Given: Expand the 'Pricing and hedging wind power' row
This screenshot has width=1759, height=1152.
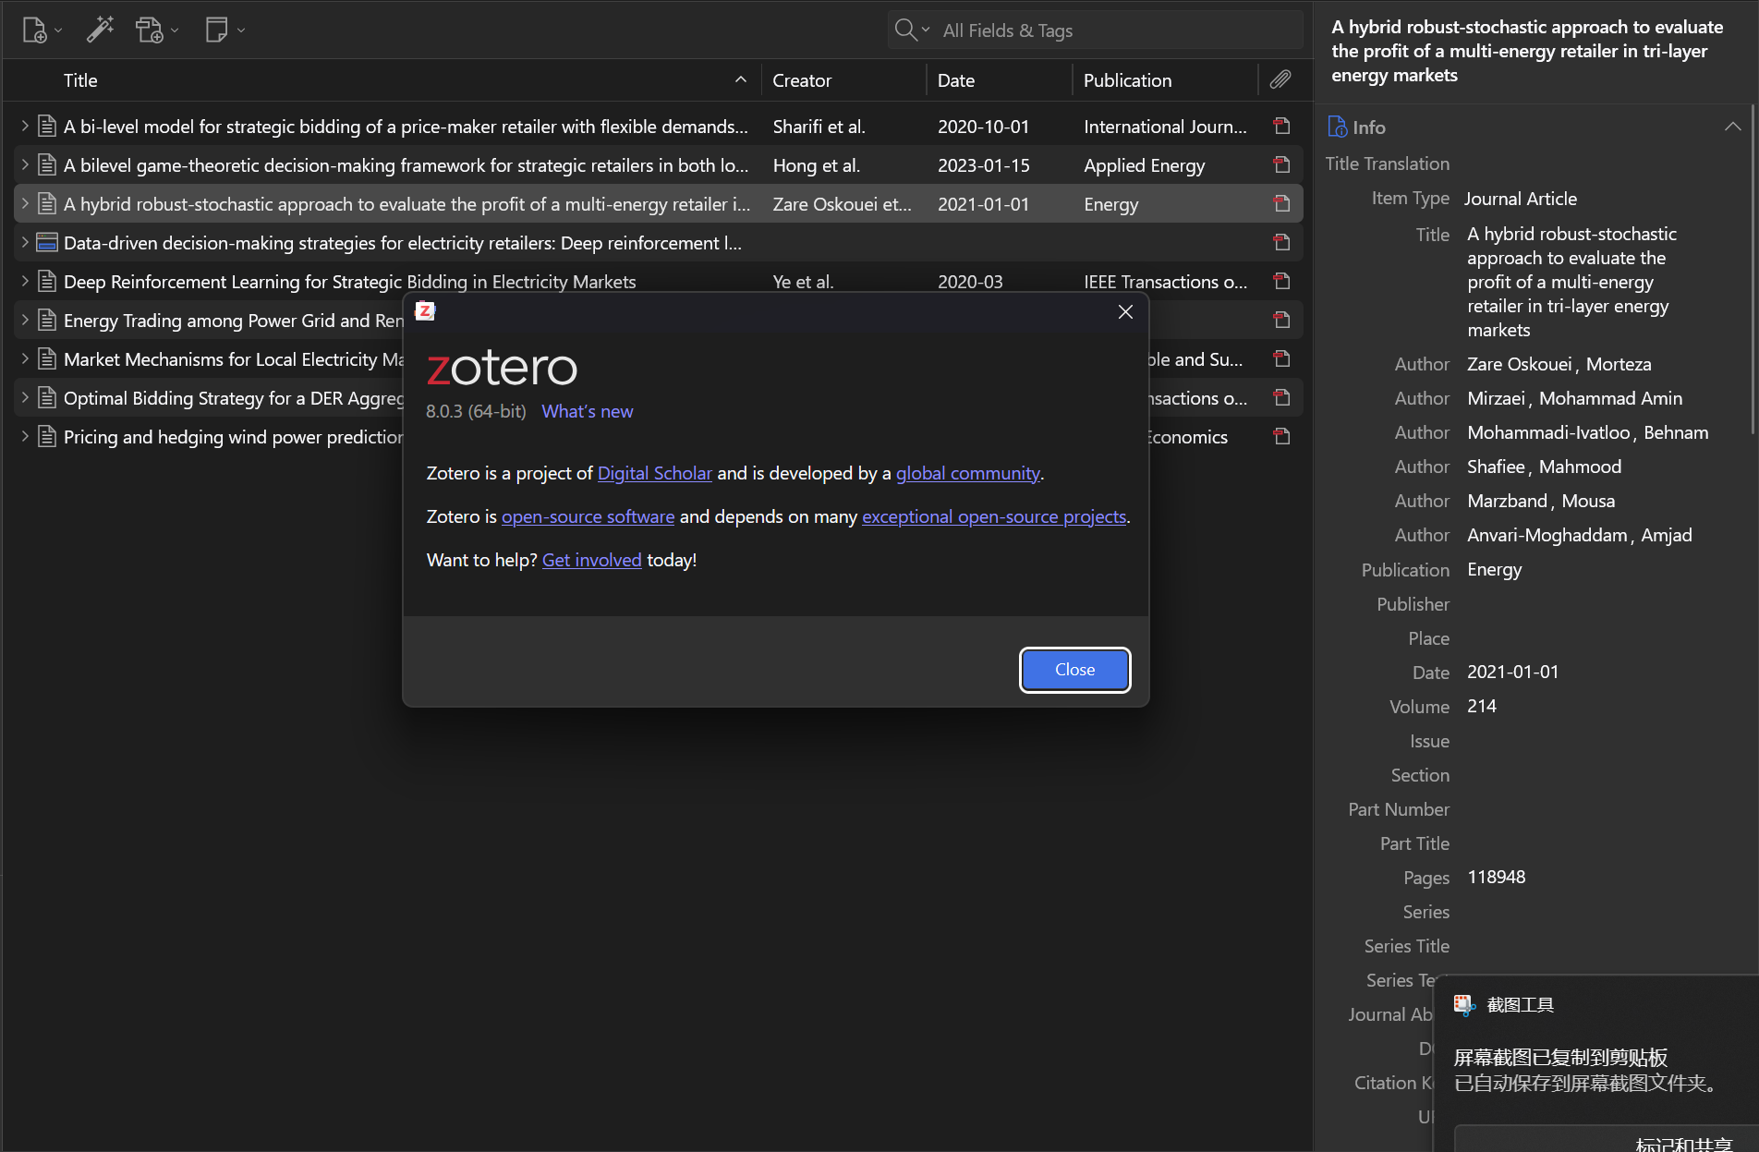Looking at the screenshot, I should 25,436.
